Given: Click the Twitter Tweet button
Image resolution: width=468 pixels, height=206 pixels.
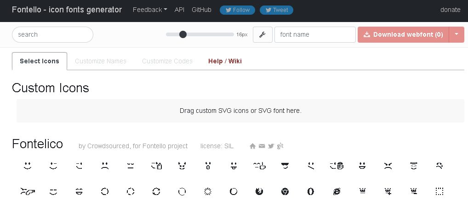Looking at the screenshot, I should click(276, 10).
